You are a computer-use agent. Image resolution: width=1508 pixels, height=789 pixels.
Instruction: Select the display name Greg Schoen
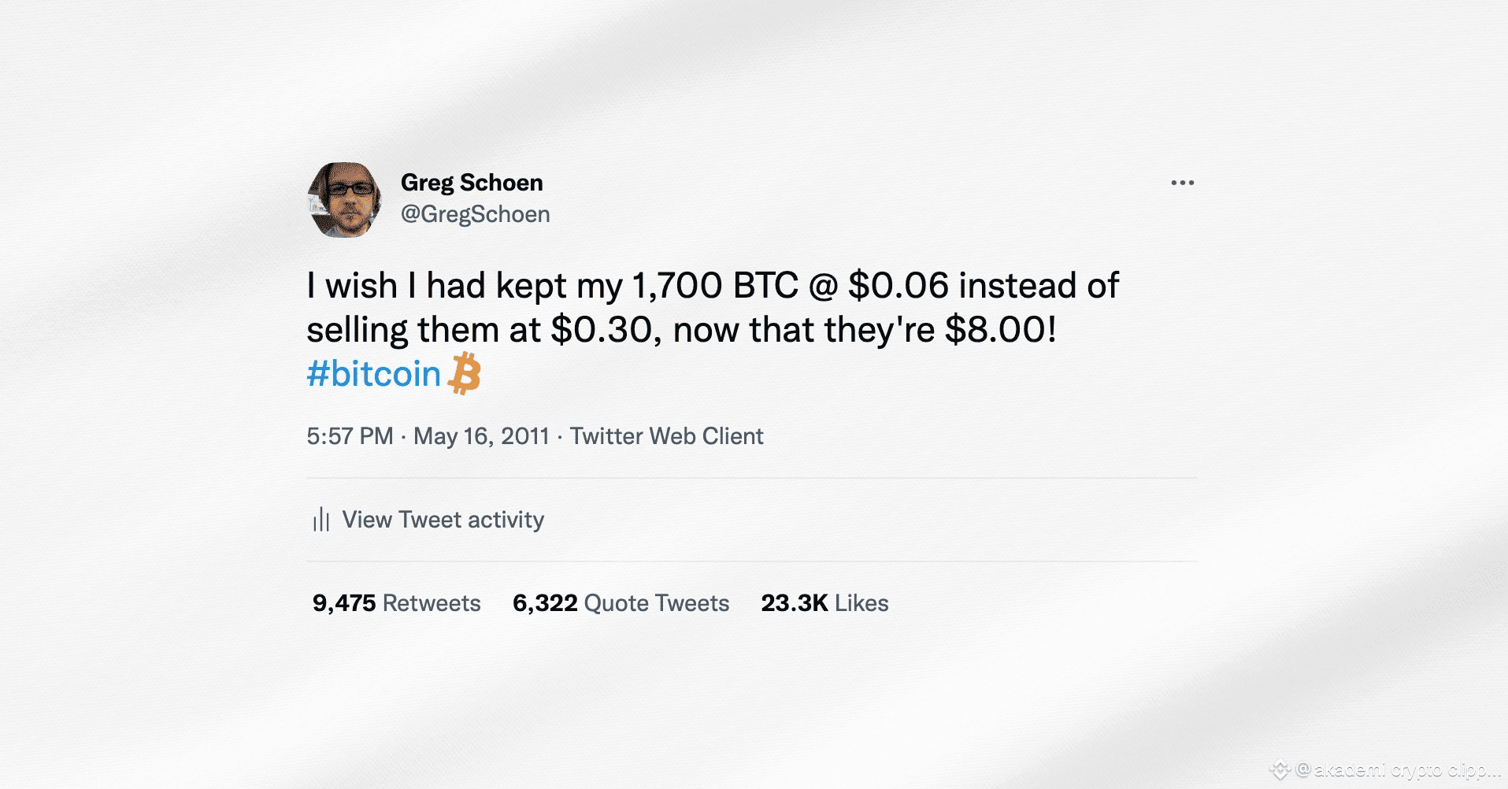471,182
